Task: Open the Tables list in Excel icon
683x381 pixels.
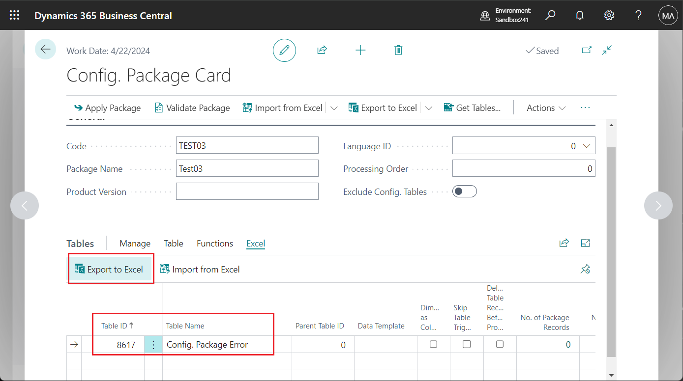Action: pyautogui.click(x=585, y=243)
